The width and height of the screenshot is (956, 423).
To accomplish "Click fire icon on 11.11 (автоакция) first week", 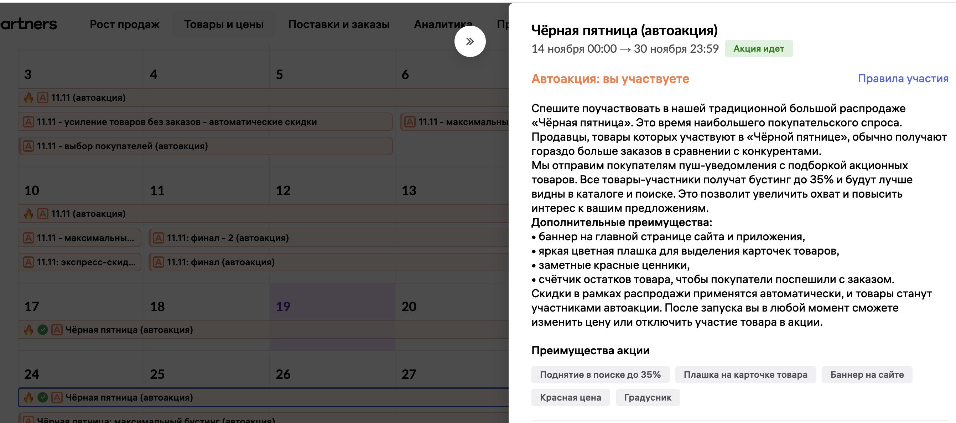I will click(x=28, y=98).
